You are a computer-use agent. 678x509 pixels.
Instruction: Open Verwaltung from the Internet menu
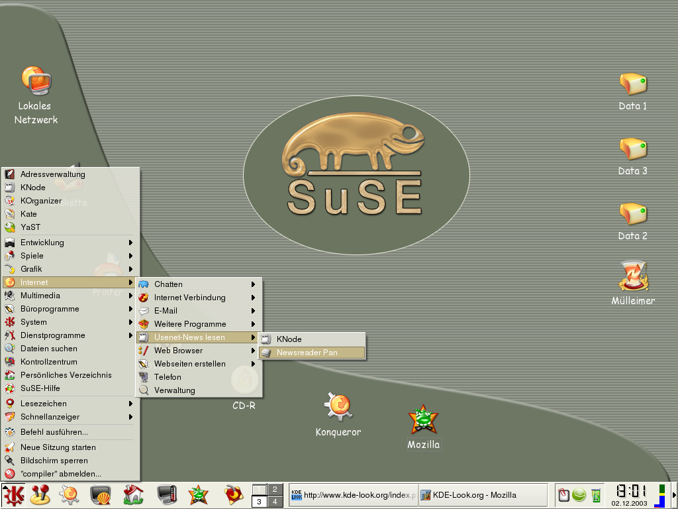(x=199, y=390)
